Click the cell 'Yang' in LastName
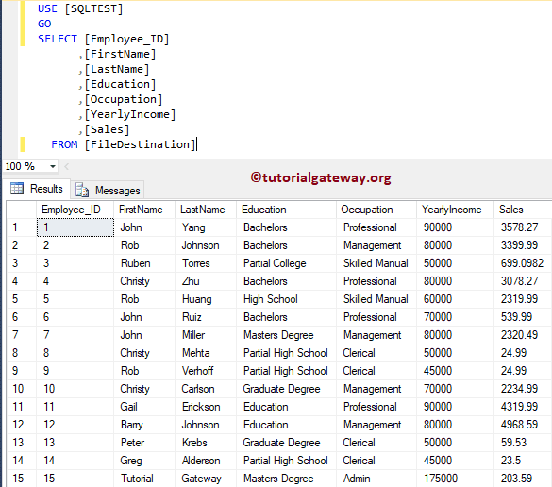This screenshot has width=552, height=487. pos(206,227)
